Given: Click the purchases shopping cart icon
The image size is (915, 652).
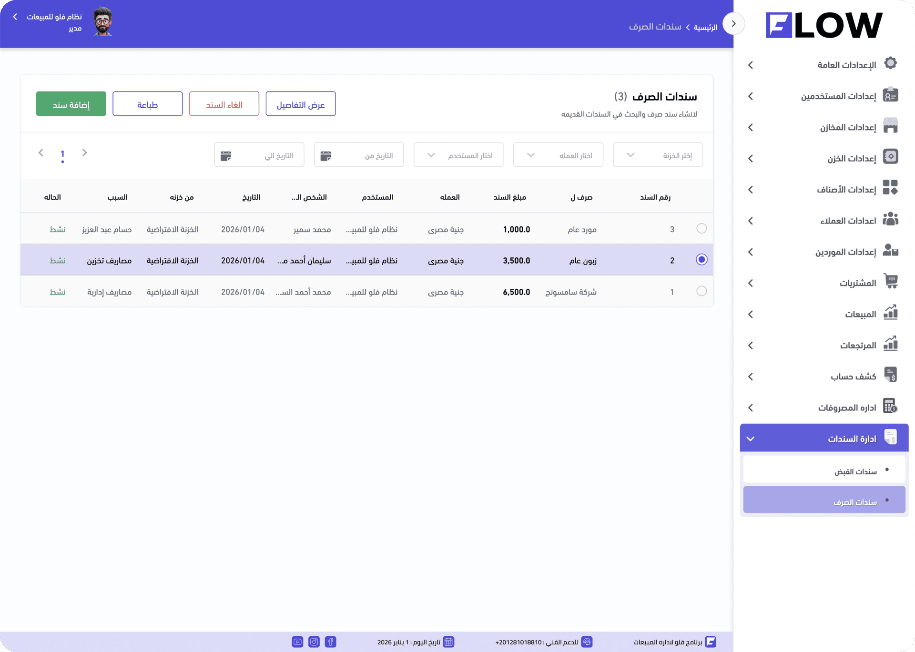Looking at the screenshot, I should tap(890, 281).
